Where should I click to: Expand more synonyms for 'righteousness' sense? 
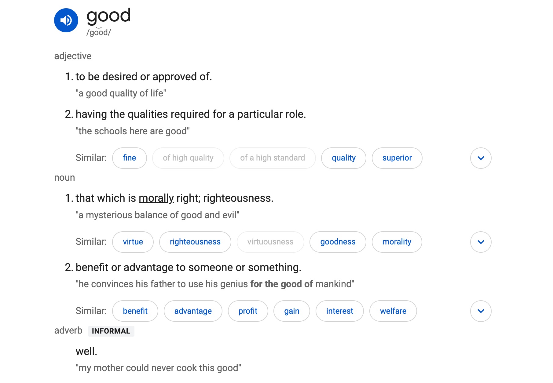pos(481,242)
